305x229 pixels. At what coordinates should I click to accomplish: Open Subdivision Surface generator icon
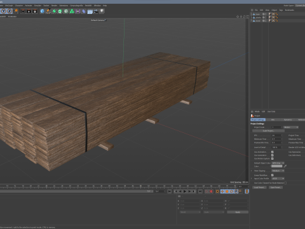[x=54, y=11]
